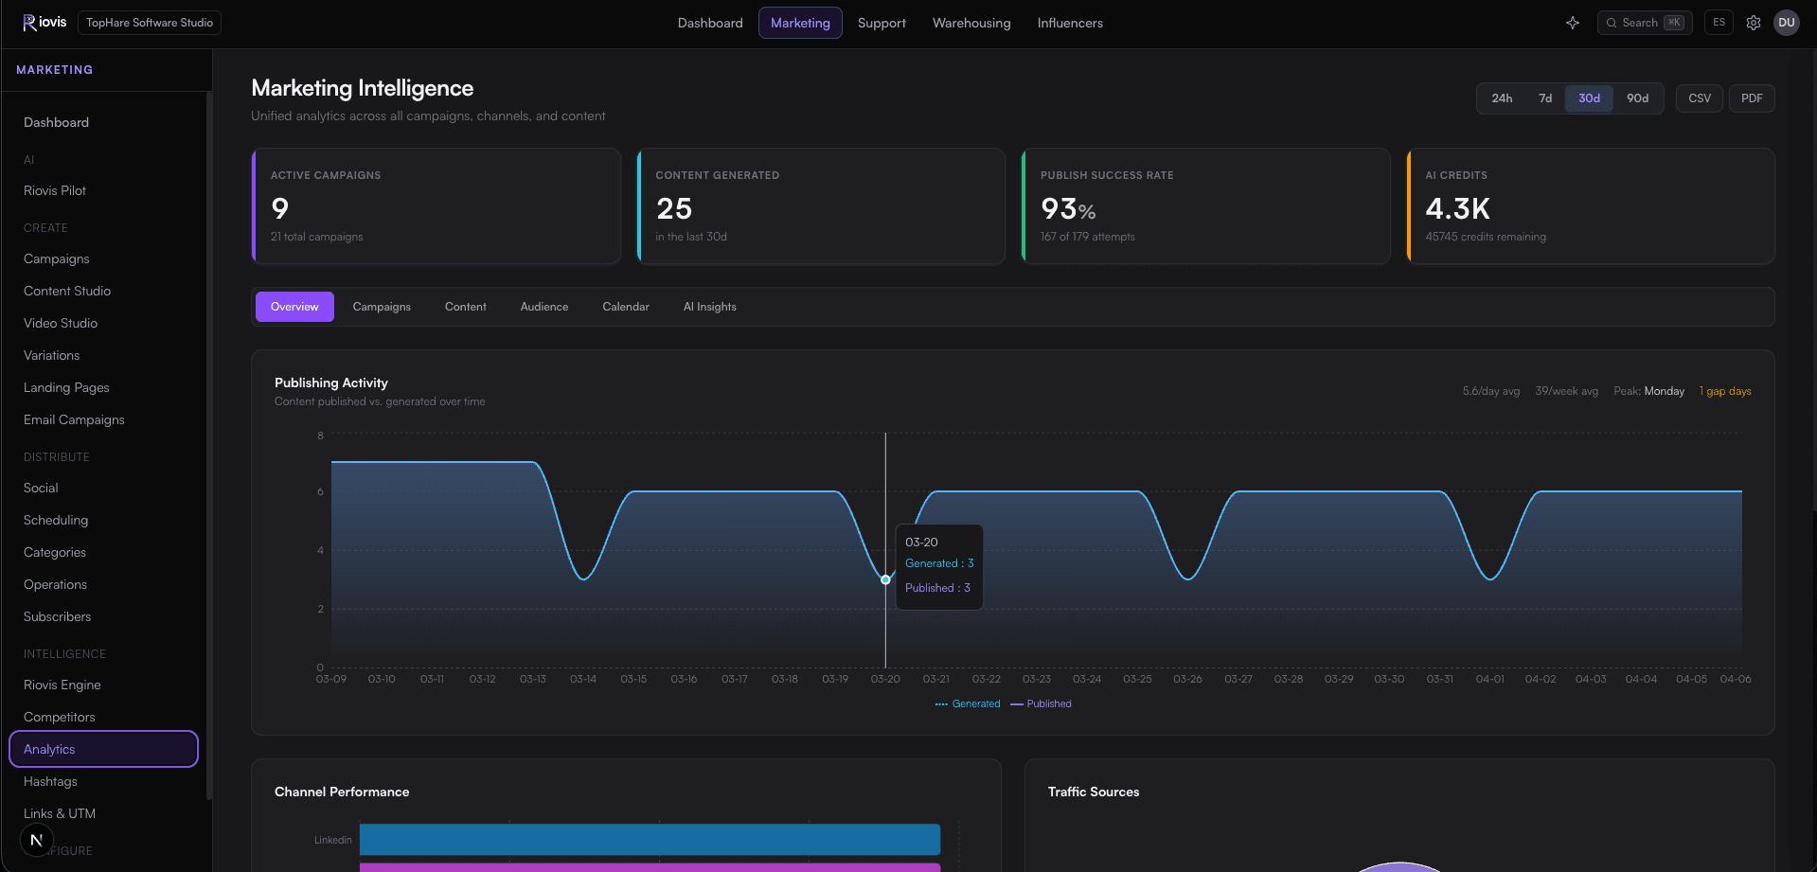Switch language using the ES button
Screen dimensions: 1817x872
pos(1719,23)
